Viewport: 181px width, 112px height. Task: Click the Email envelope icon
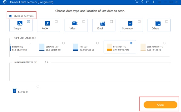(x=103, y=23)
